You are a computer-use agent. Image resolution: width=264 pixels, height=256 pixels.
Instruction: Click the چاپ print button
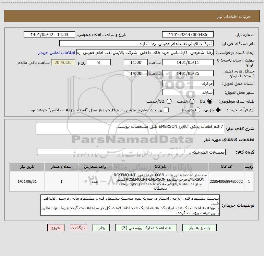pos(101,227)
